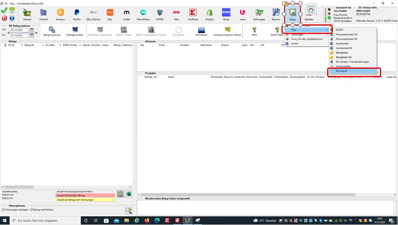
Task: Toggle Warnungen anzeigen checkbox
Action: click(x=4, y=209)
